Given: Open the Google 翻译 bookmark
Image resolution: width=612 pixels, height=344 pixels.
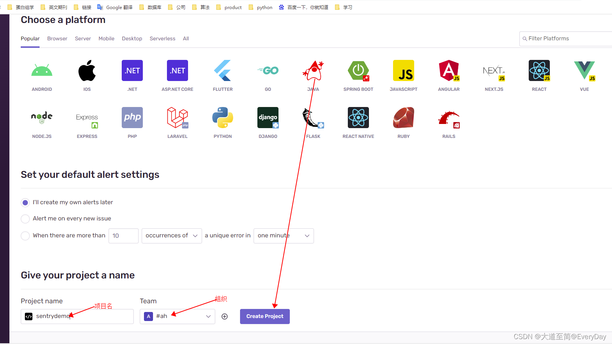Looking at the screenshot, I should [x=115, y=7].
